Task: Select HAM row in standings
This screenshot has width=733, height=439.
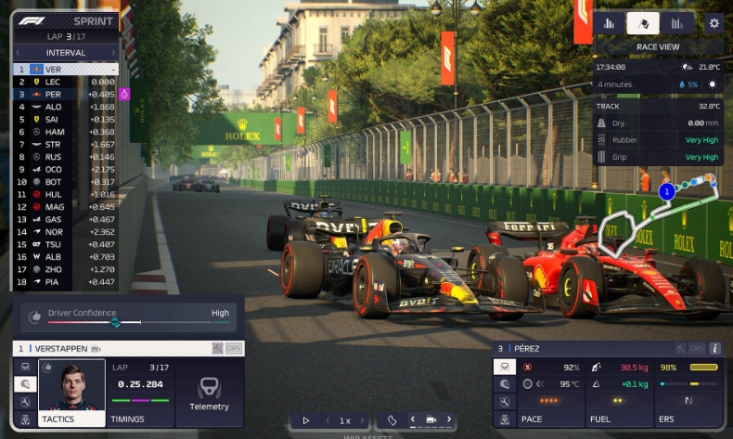Action: coord(66,132)
